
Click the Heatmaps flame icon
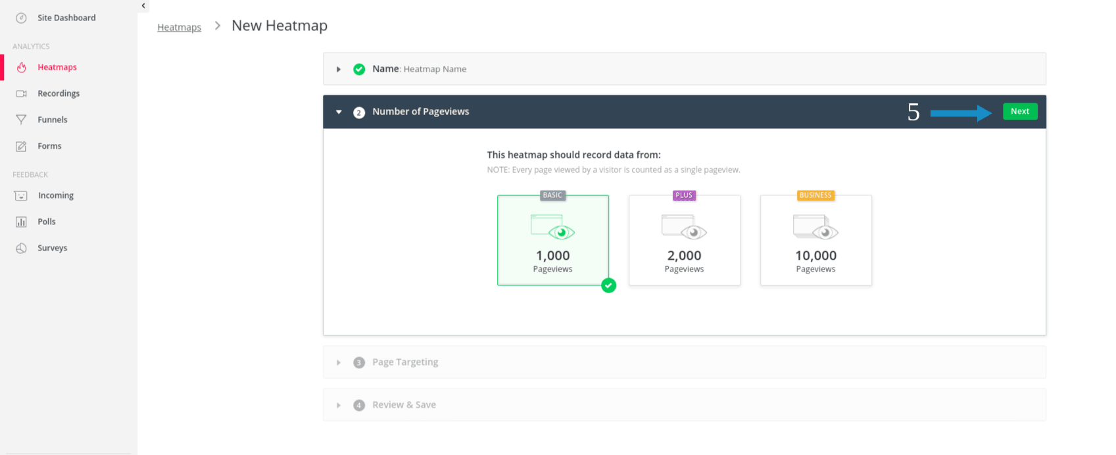(22, 67)
